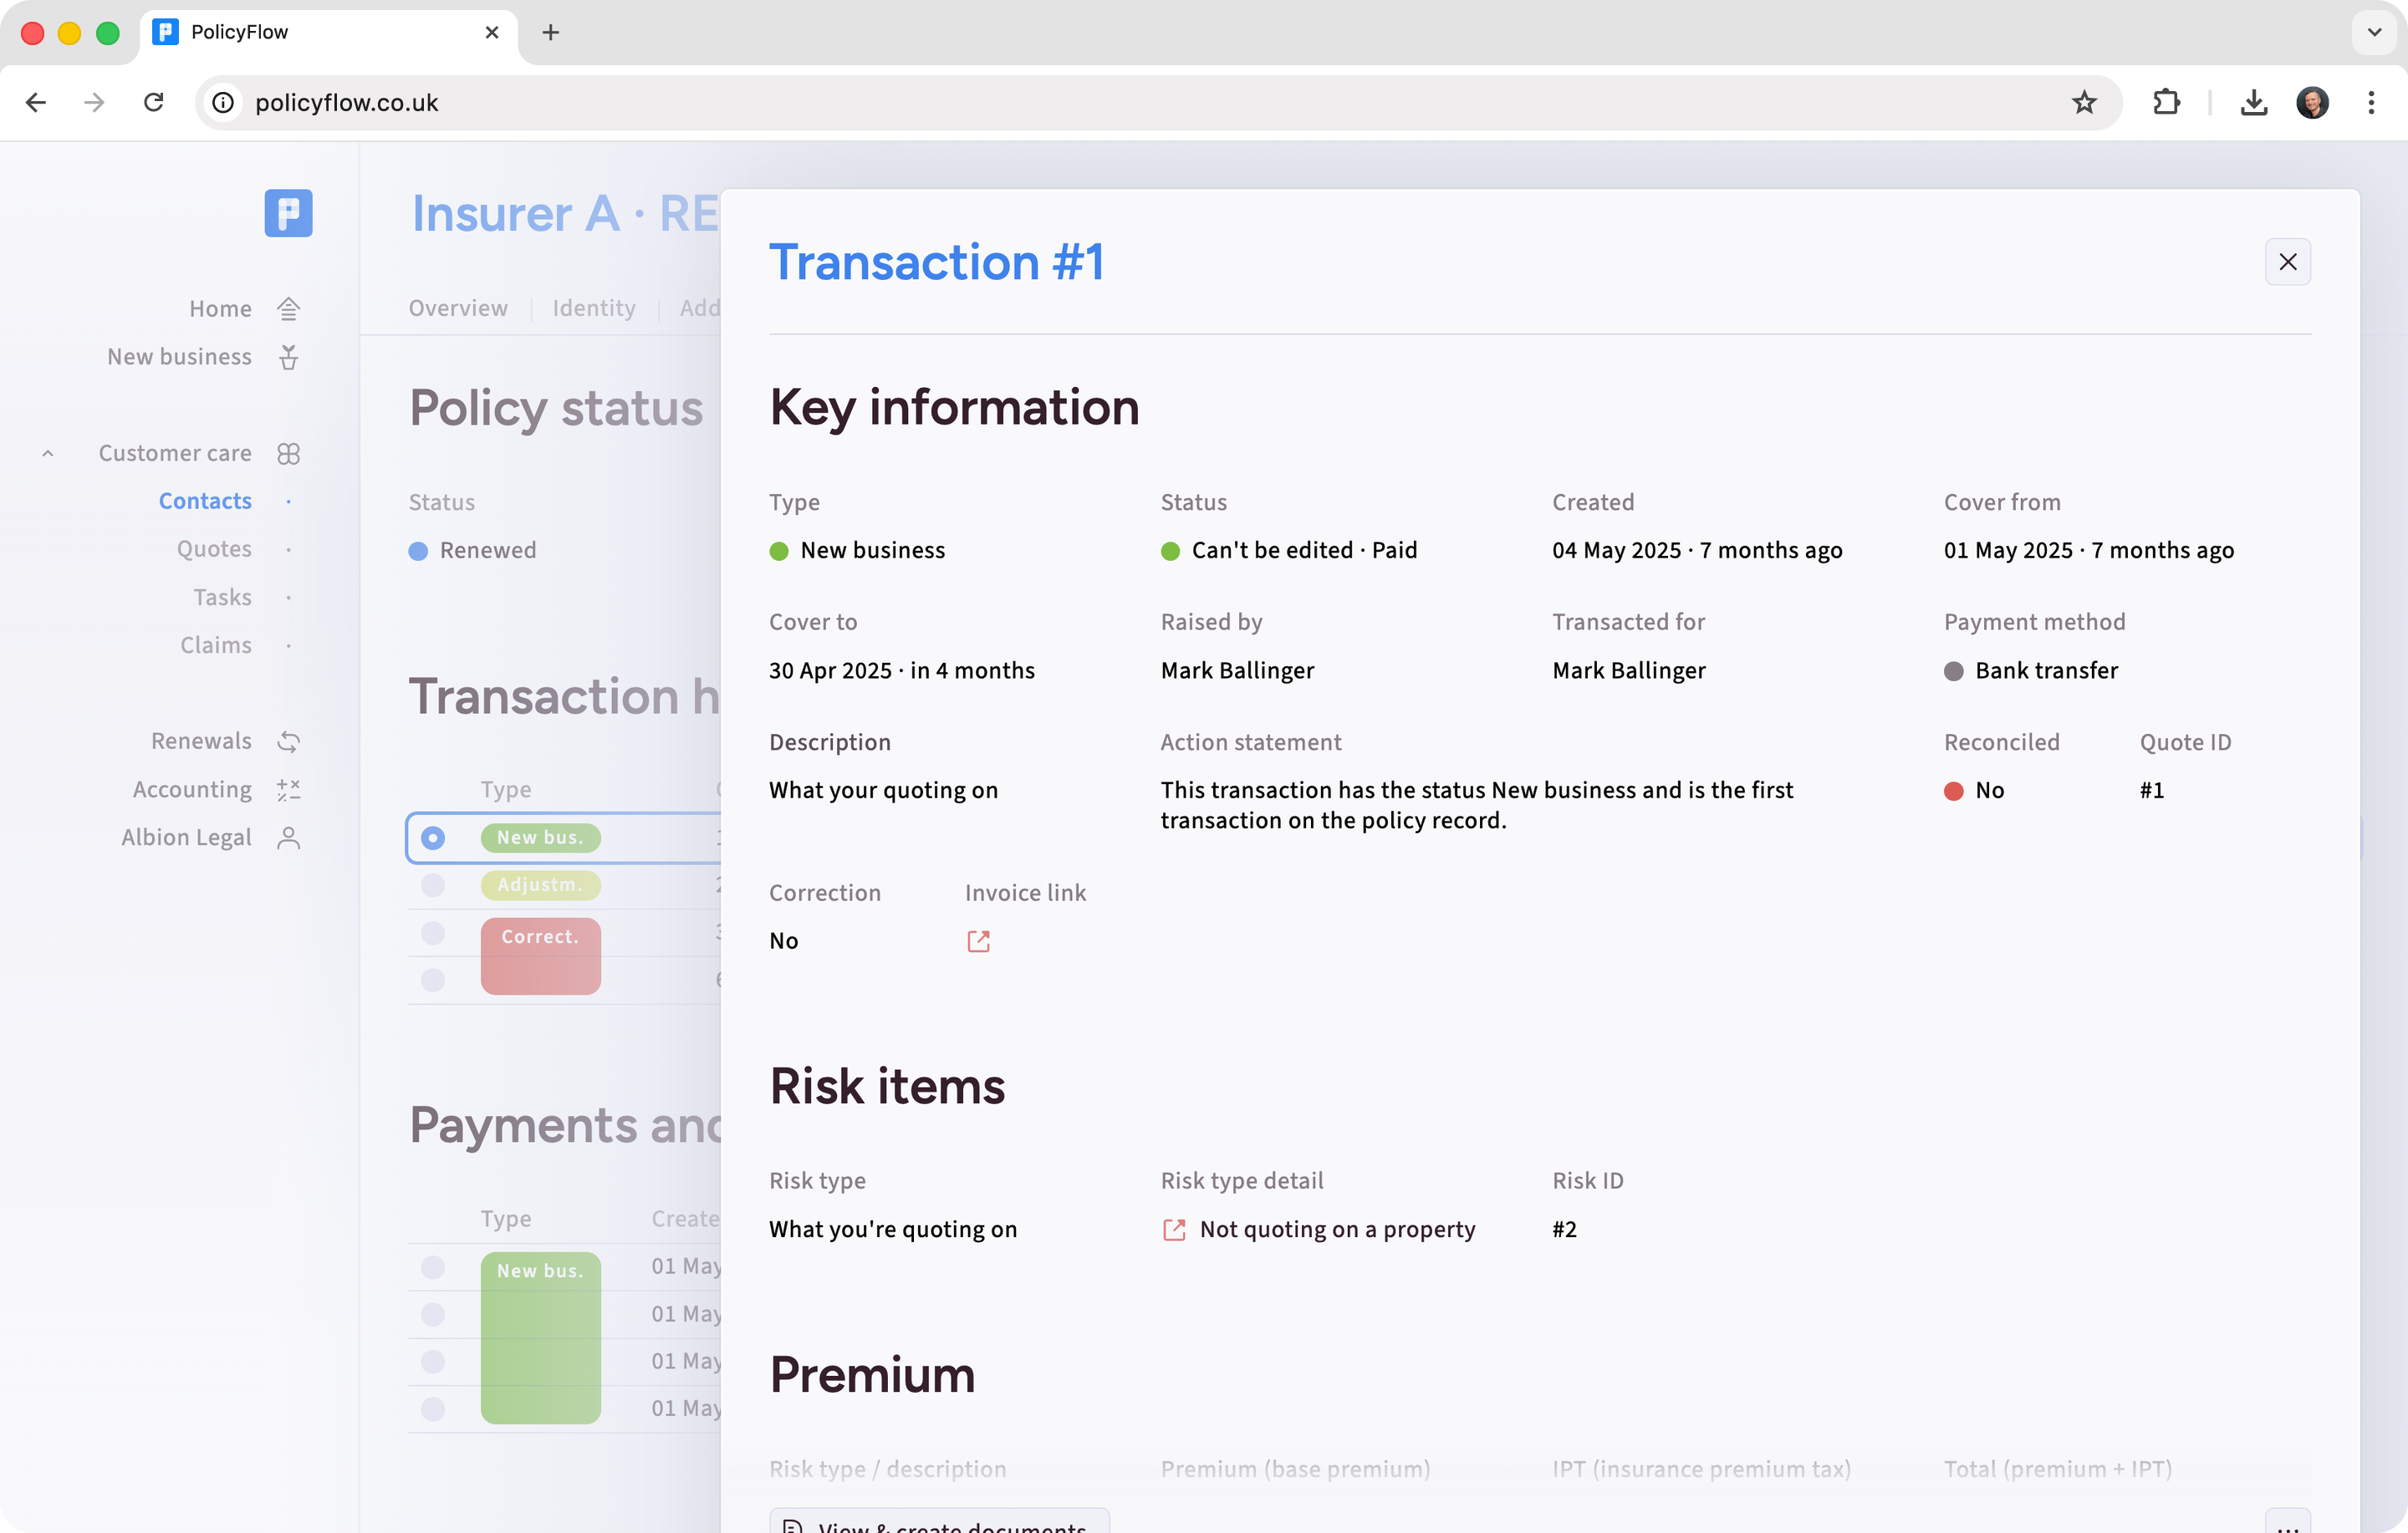Click the tab search chevron in the tab strip

[x=2374, y=32]
